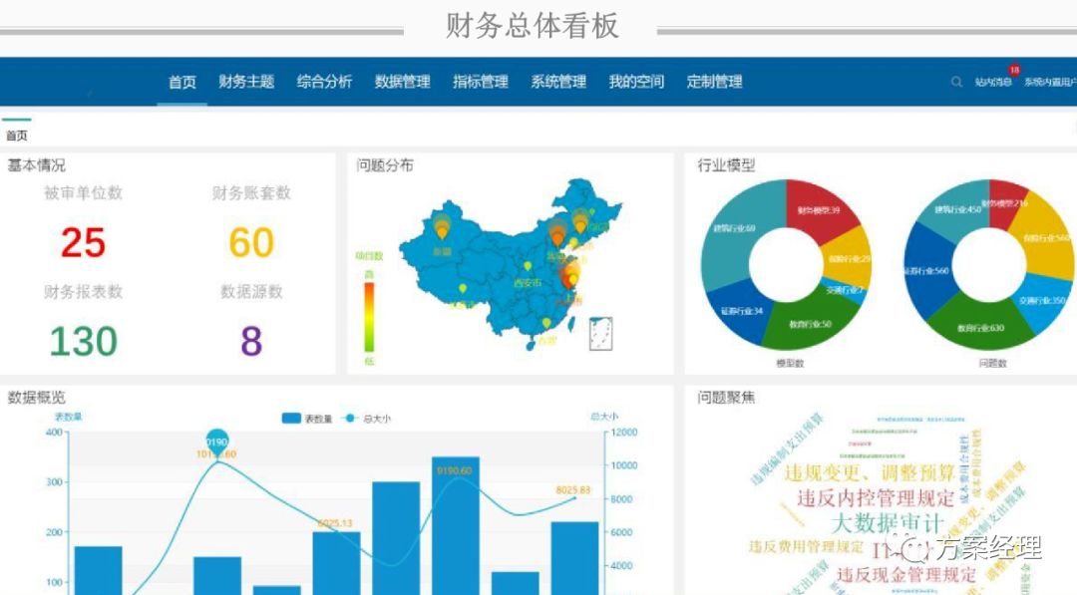Click the light-blue 交通行业:350 pie slice
The height and width of the screenshot is (595, 1077).
pyautogui.click(x=1043, y=299)
